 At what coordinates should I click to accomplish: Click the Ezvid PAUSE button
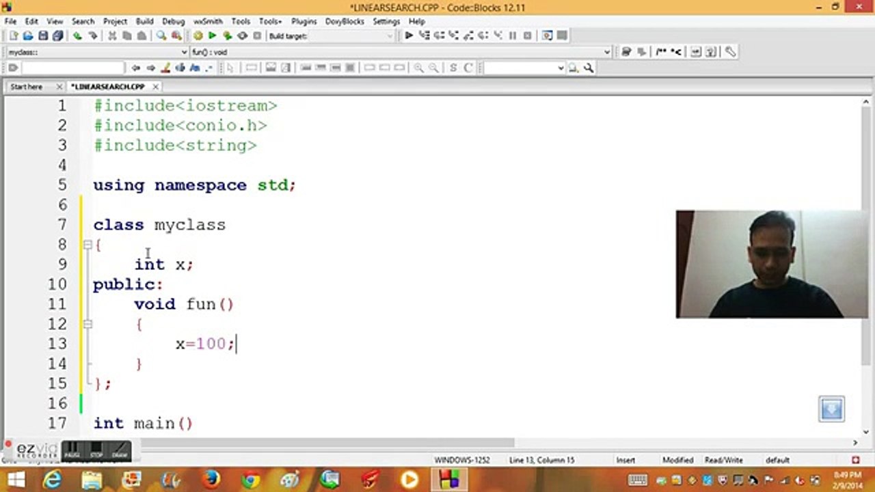coord(72,450)
